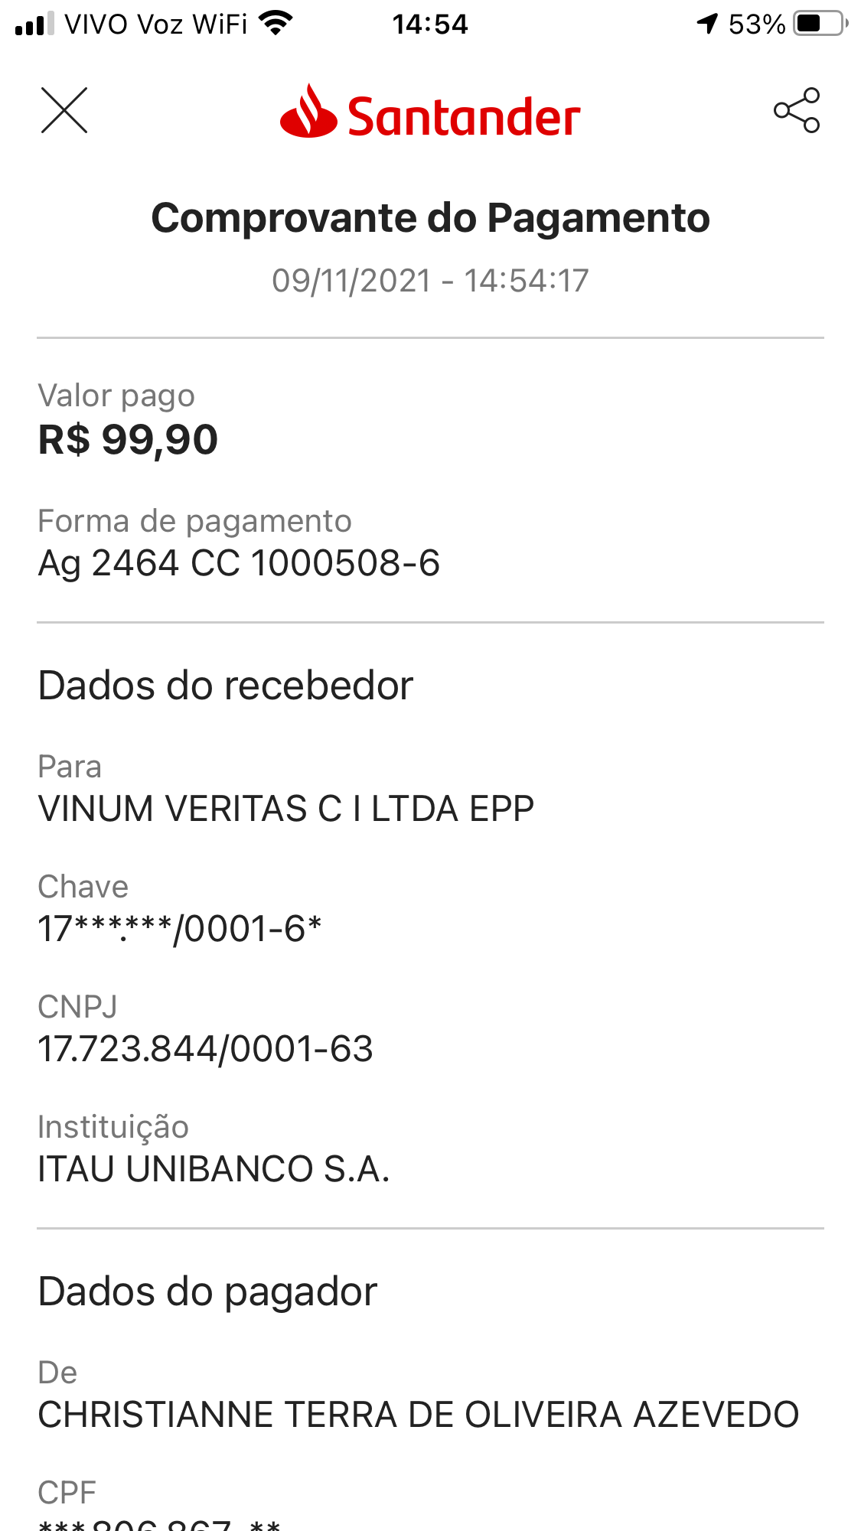
Task: Select the paid amount R$ 99,90
Action: 129,440
